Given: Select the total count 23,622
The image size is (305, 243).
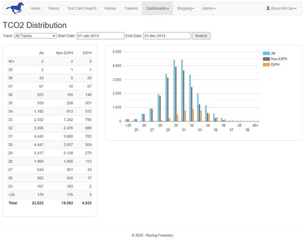Looking at the screenshot, I should pos(38,203).
